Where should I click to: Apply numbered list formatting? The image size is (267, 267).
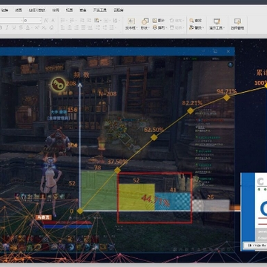click(72, 21)
